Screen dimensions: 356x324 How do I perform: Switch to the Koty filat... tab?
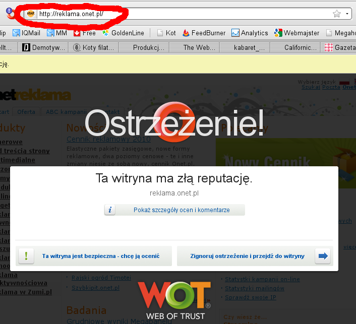tap(93, 47)
